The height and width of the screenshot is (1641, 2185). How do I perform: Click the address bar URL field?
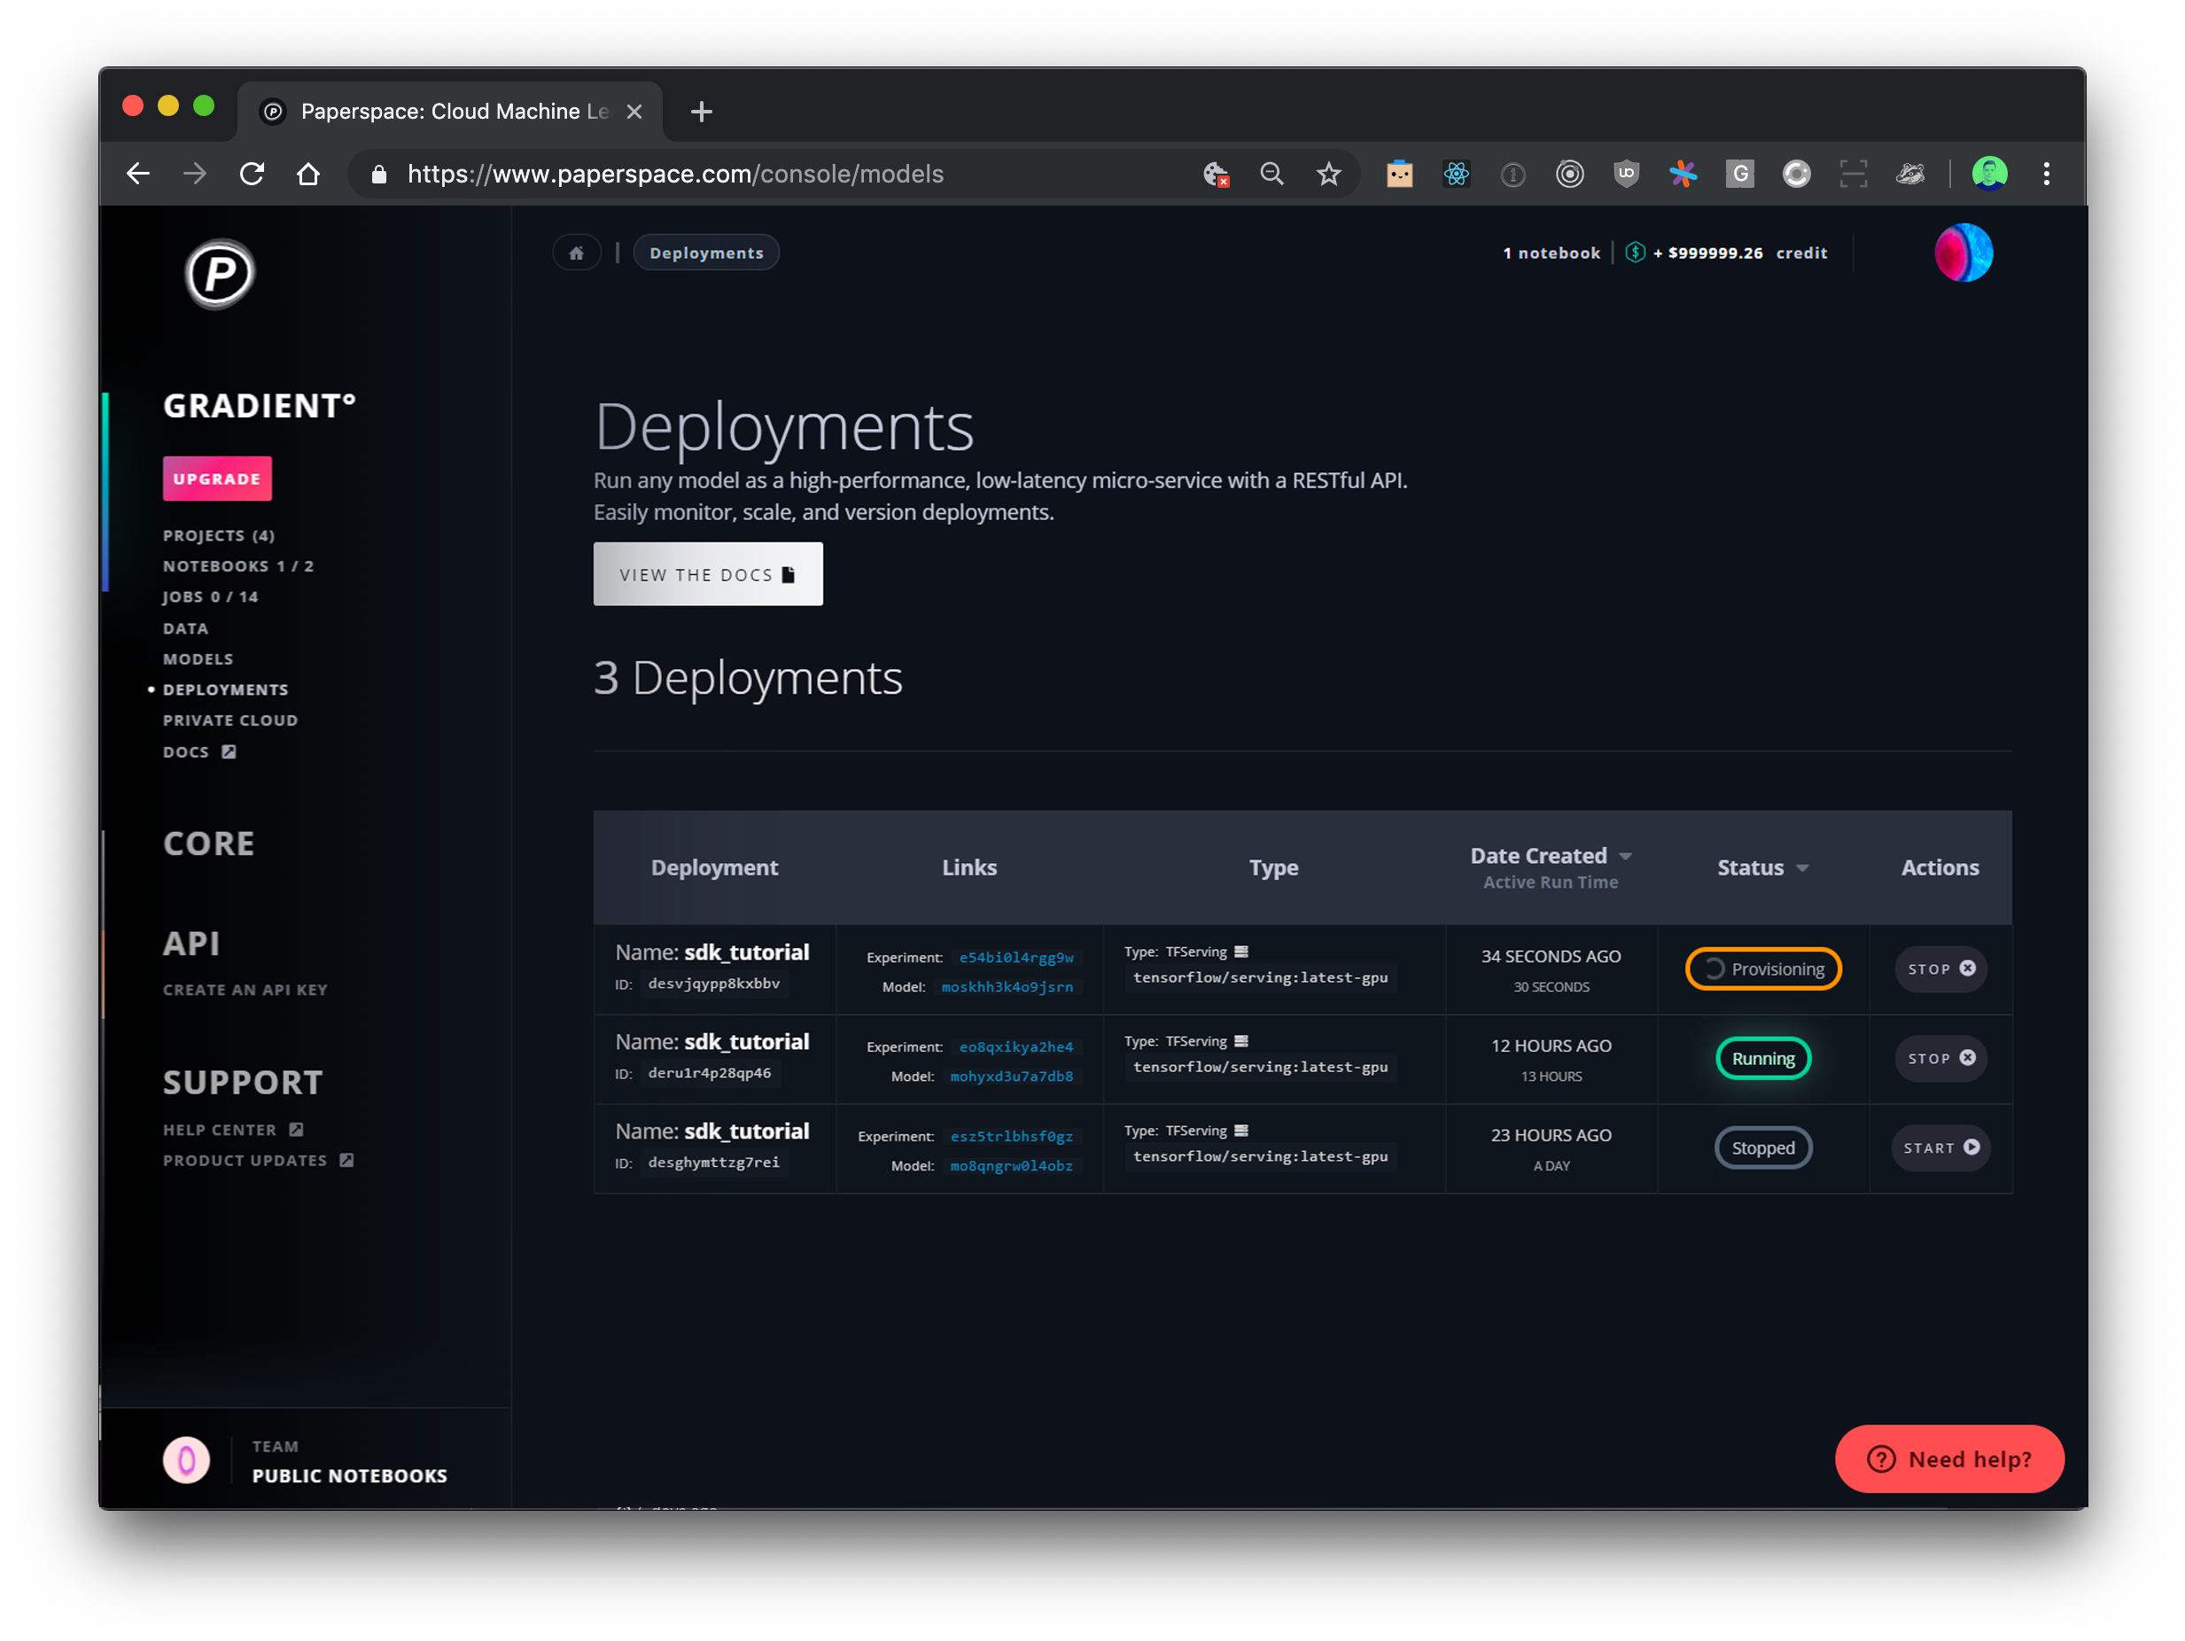674,174
